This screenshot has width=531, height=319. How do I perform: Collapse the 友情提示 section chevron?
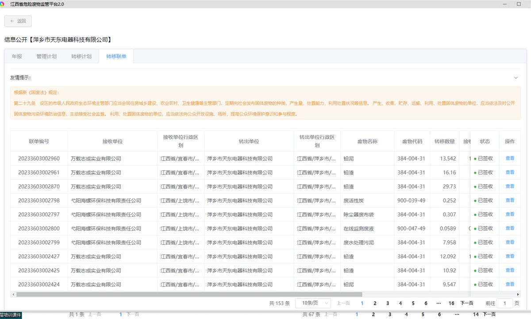tap(516, 78)
